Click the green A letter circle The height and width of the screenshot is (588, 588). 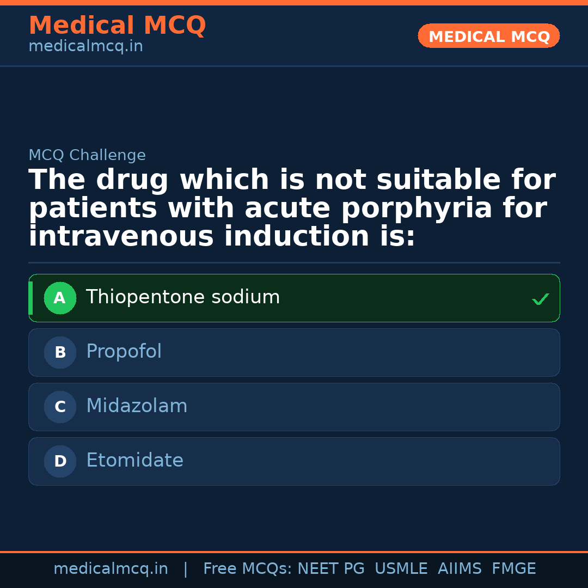60,298
